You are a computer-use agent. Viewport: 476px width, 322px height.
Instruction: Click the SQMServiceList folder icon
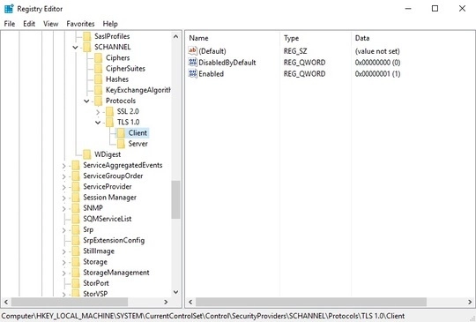pos(76,219)
